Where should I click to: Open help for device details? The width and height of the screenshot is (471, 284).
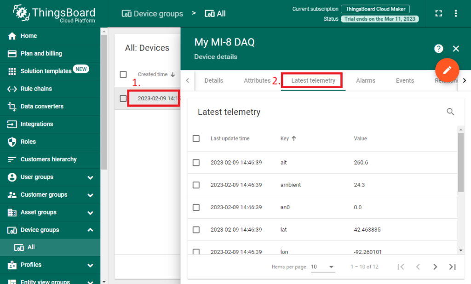(439, 49)
